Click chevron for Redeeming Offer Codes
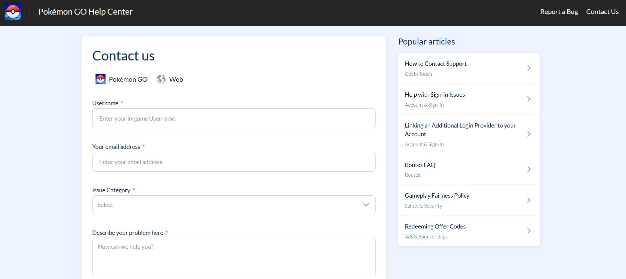This screenshot has width=626, height=279. 529,231
